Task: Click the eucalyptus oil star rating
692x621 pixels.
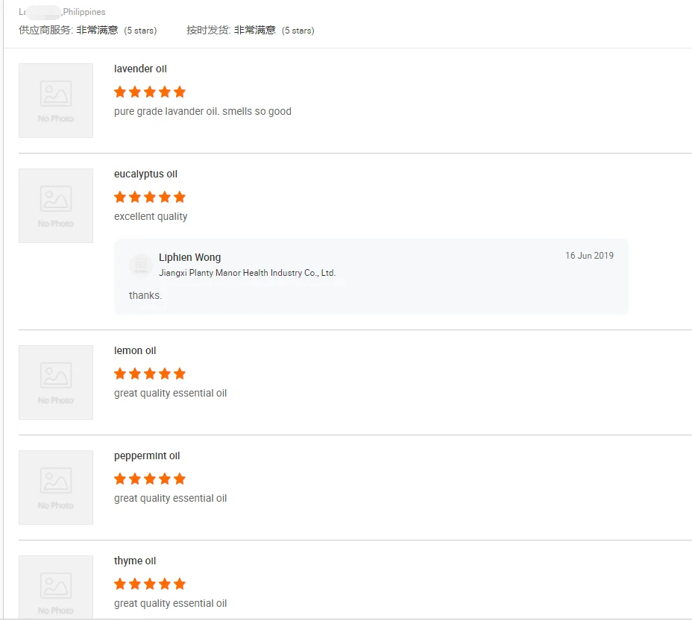Action: click(150, 198)
